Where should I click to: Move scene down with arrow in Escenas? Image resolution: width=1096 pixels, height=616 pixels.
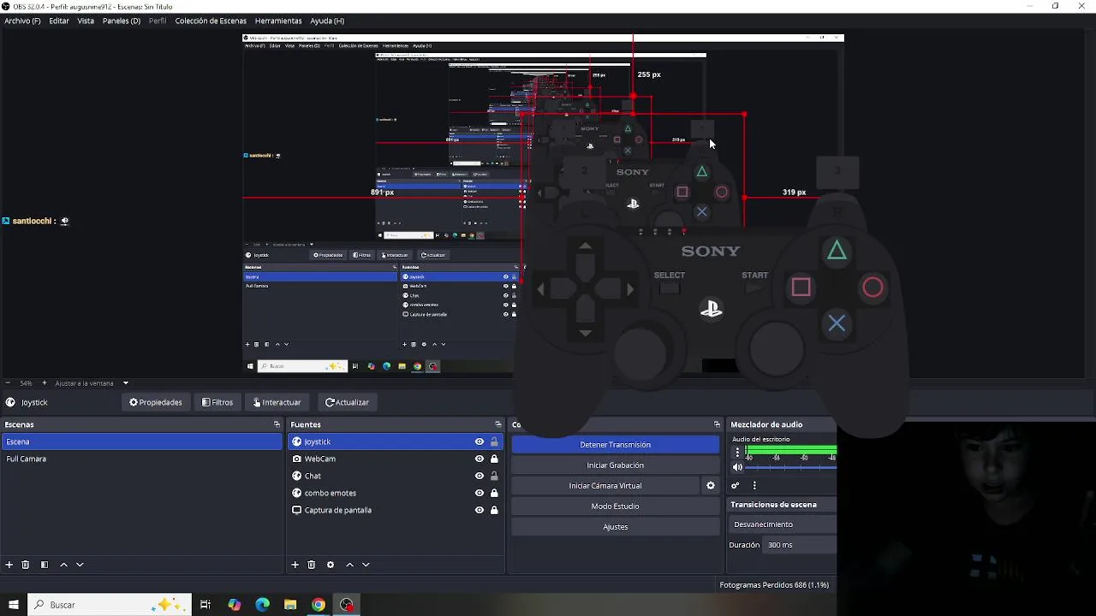[x=80, y=565]
